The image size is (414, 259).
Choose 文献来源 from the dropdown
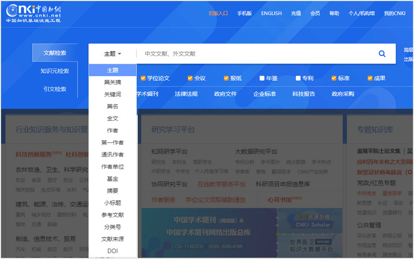click(x=112, y=239)
